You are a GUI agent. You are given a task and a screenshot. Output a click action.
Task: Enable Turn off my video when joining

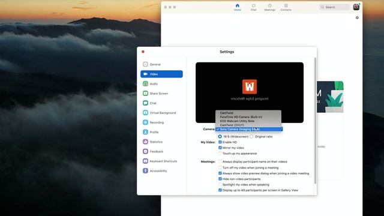(220, 167)
